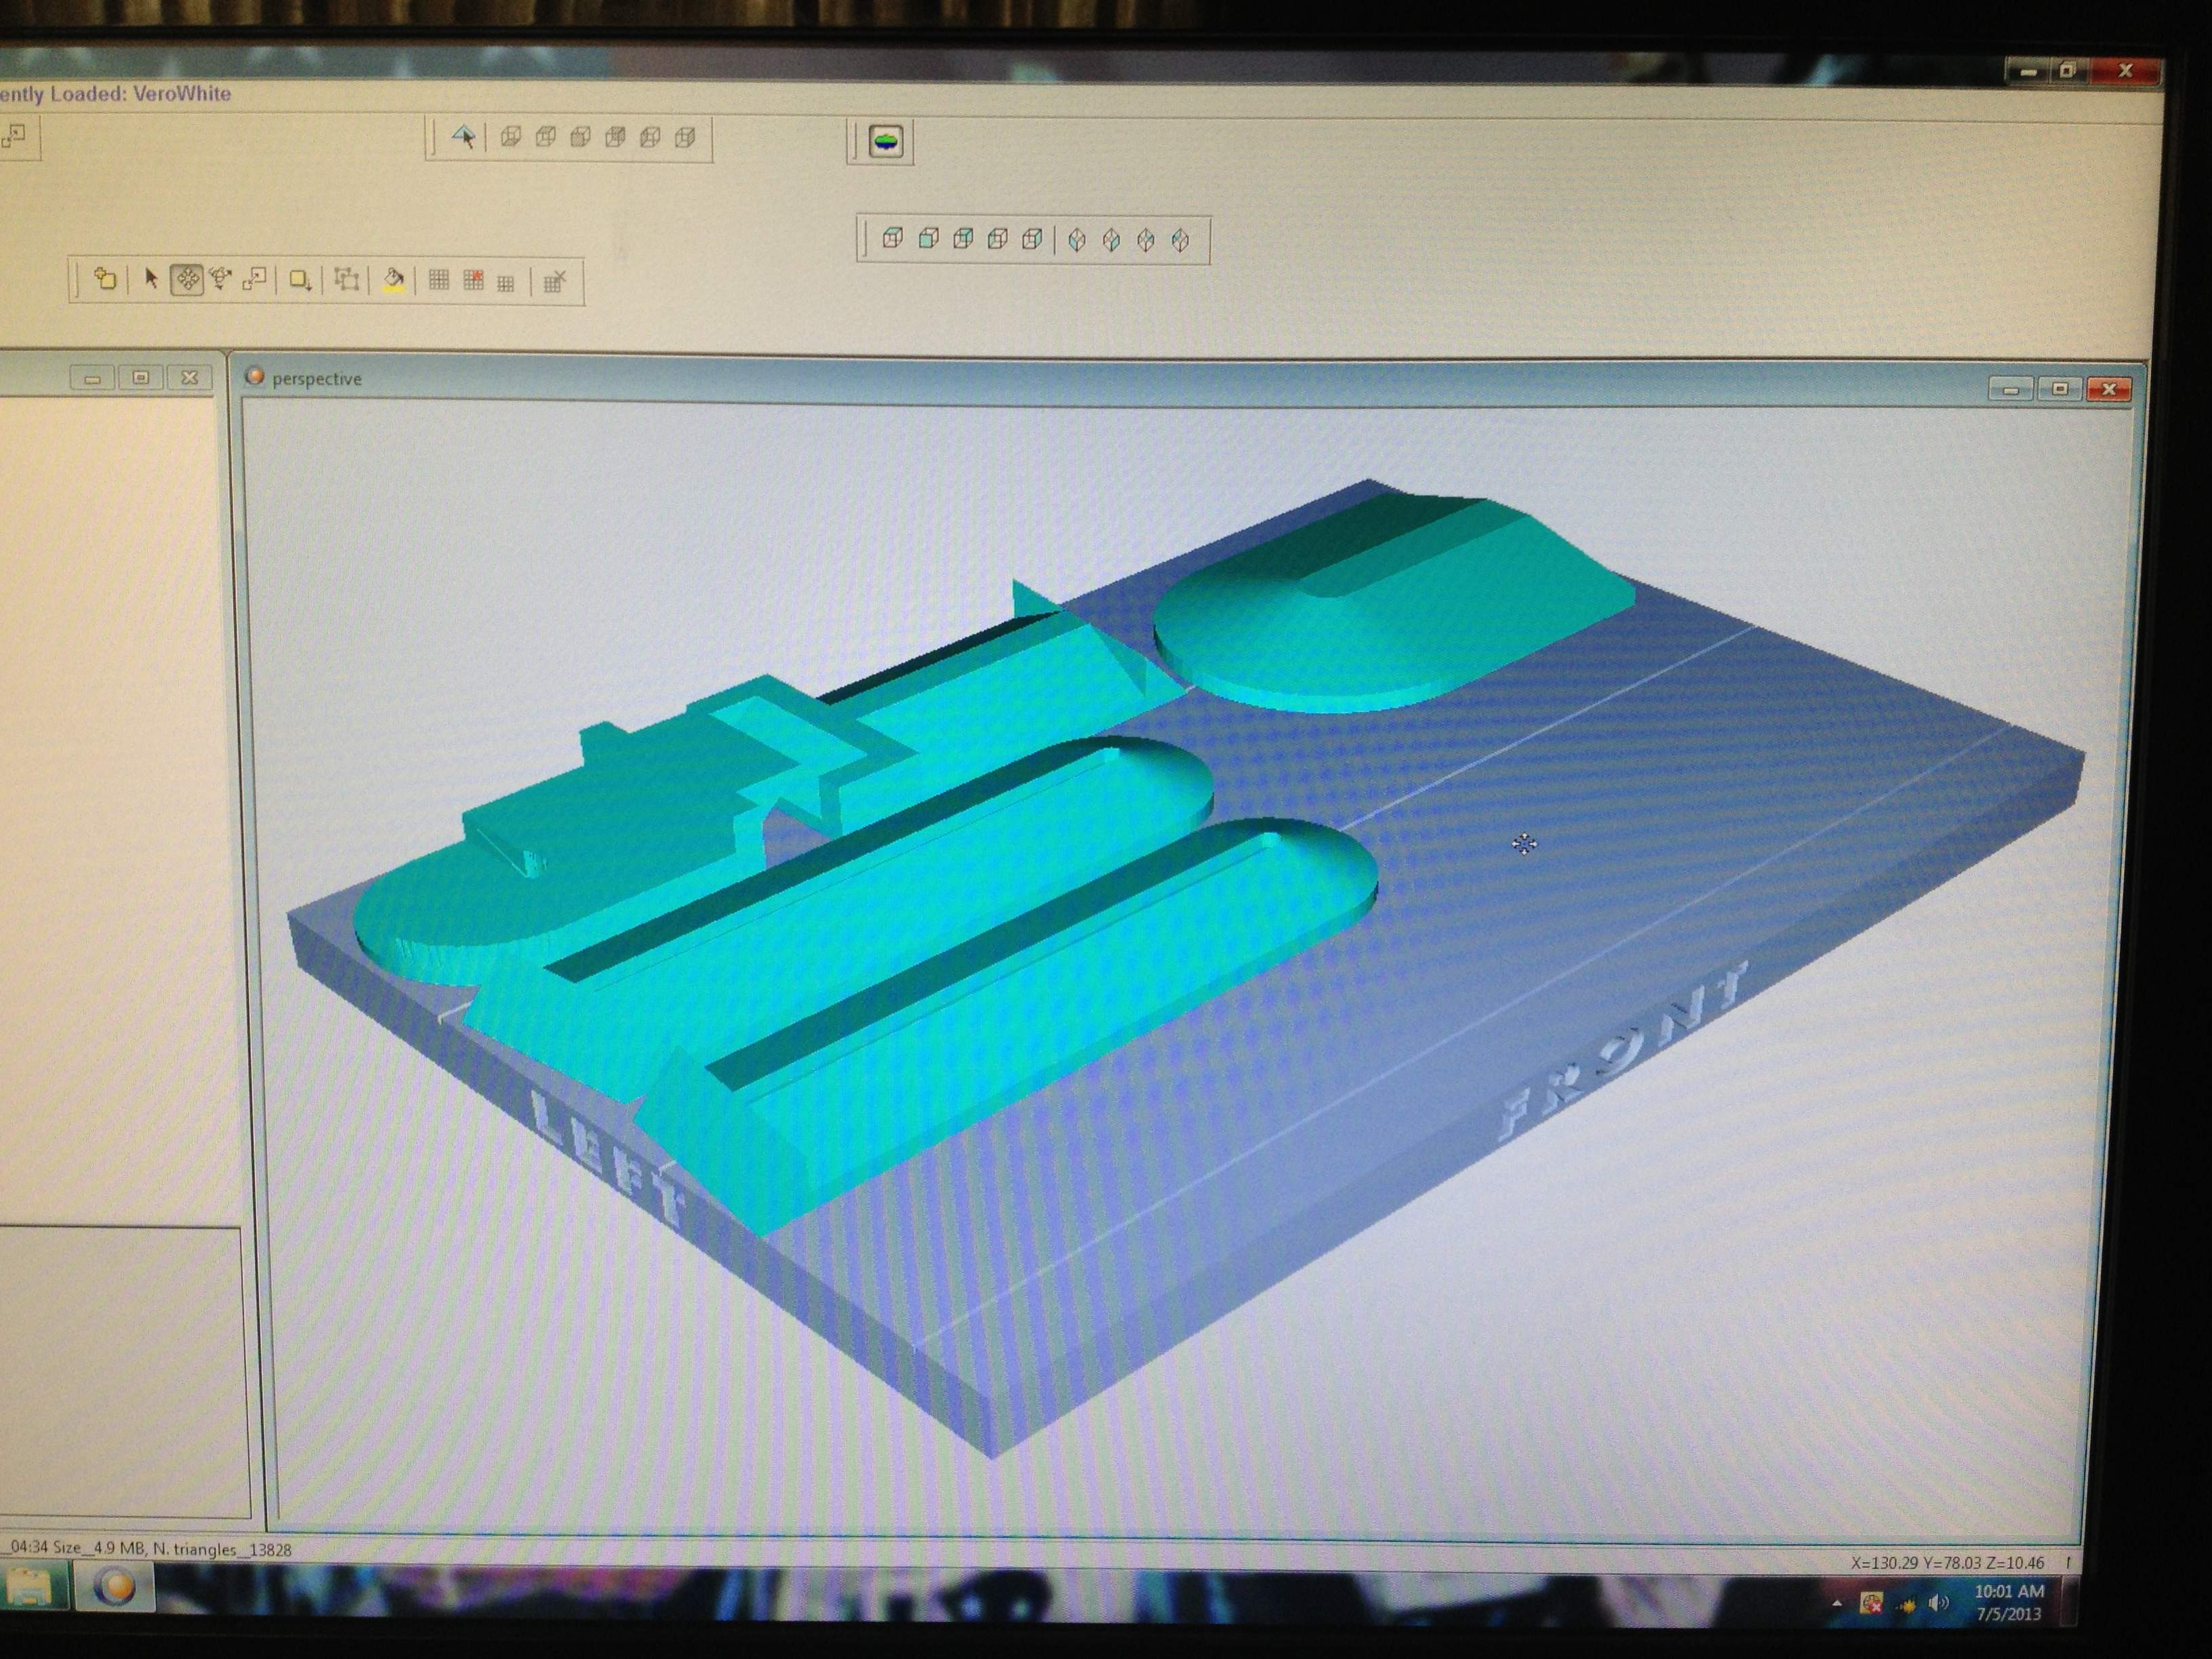Close the perspective view window
2212x1659 pixels.
click(2109, 389)
